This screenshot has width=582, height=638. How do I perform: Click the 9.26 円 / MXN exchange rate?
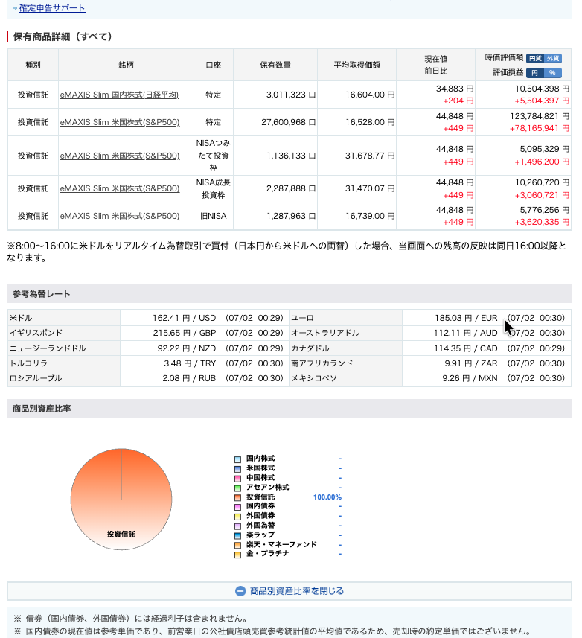pos(470,378)
